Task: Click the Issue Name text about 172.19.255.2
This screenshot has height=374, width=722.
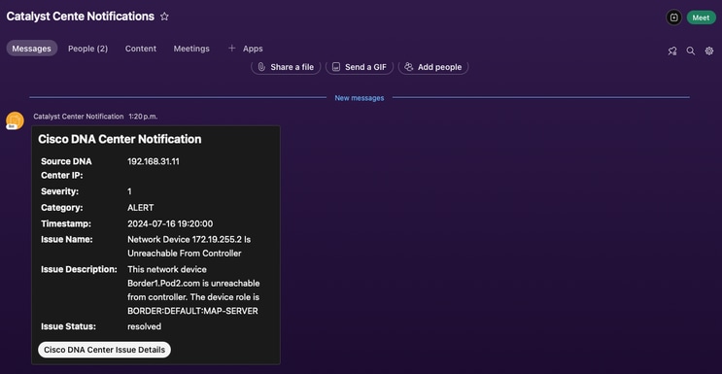Action: pyautogui.click(x=189, y=247)
